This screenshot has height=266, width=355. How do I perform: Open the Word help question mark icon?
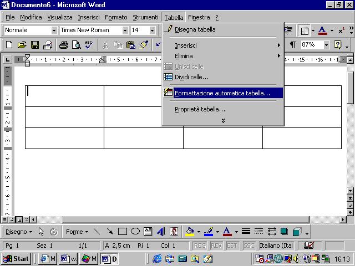pyautogui.click(x=337, y=45)
